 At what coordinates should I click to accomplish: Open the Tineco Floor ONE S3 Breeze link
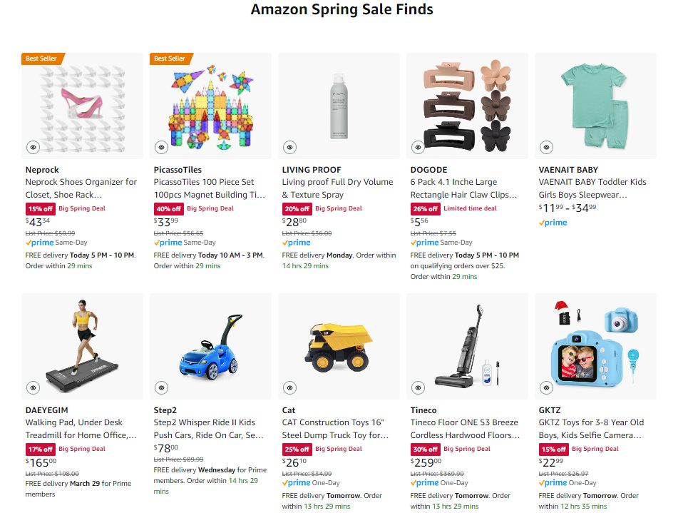click(466, 429)
